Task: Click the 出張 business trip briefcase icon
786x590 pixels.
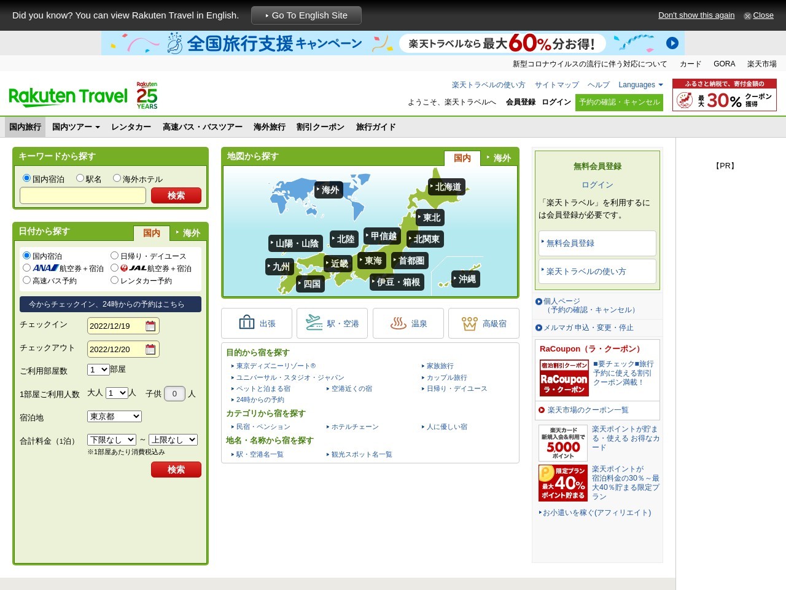Action: pos(247,323)
